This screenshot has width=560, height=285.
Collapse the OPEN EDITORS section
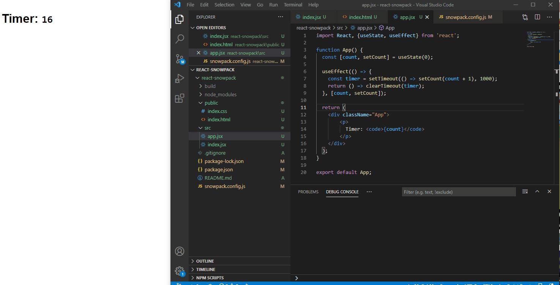point(211,28)
